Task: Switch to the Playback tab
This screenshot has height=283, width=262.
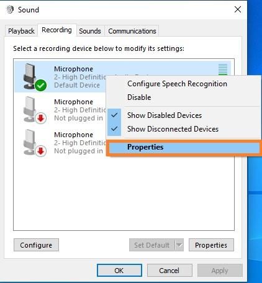Action: click(21, 31)
